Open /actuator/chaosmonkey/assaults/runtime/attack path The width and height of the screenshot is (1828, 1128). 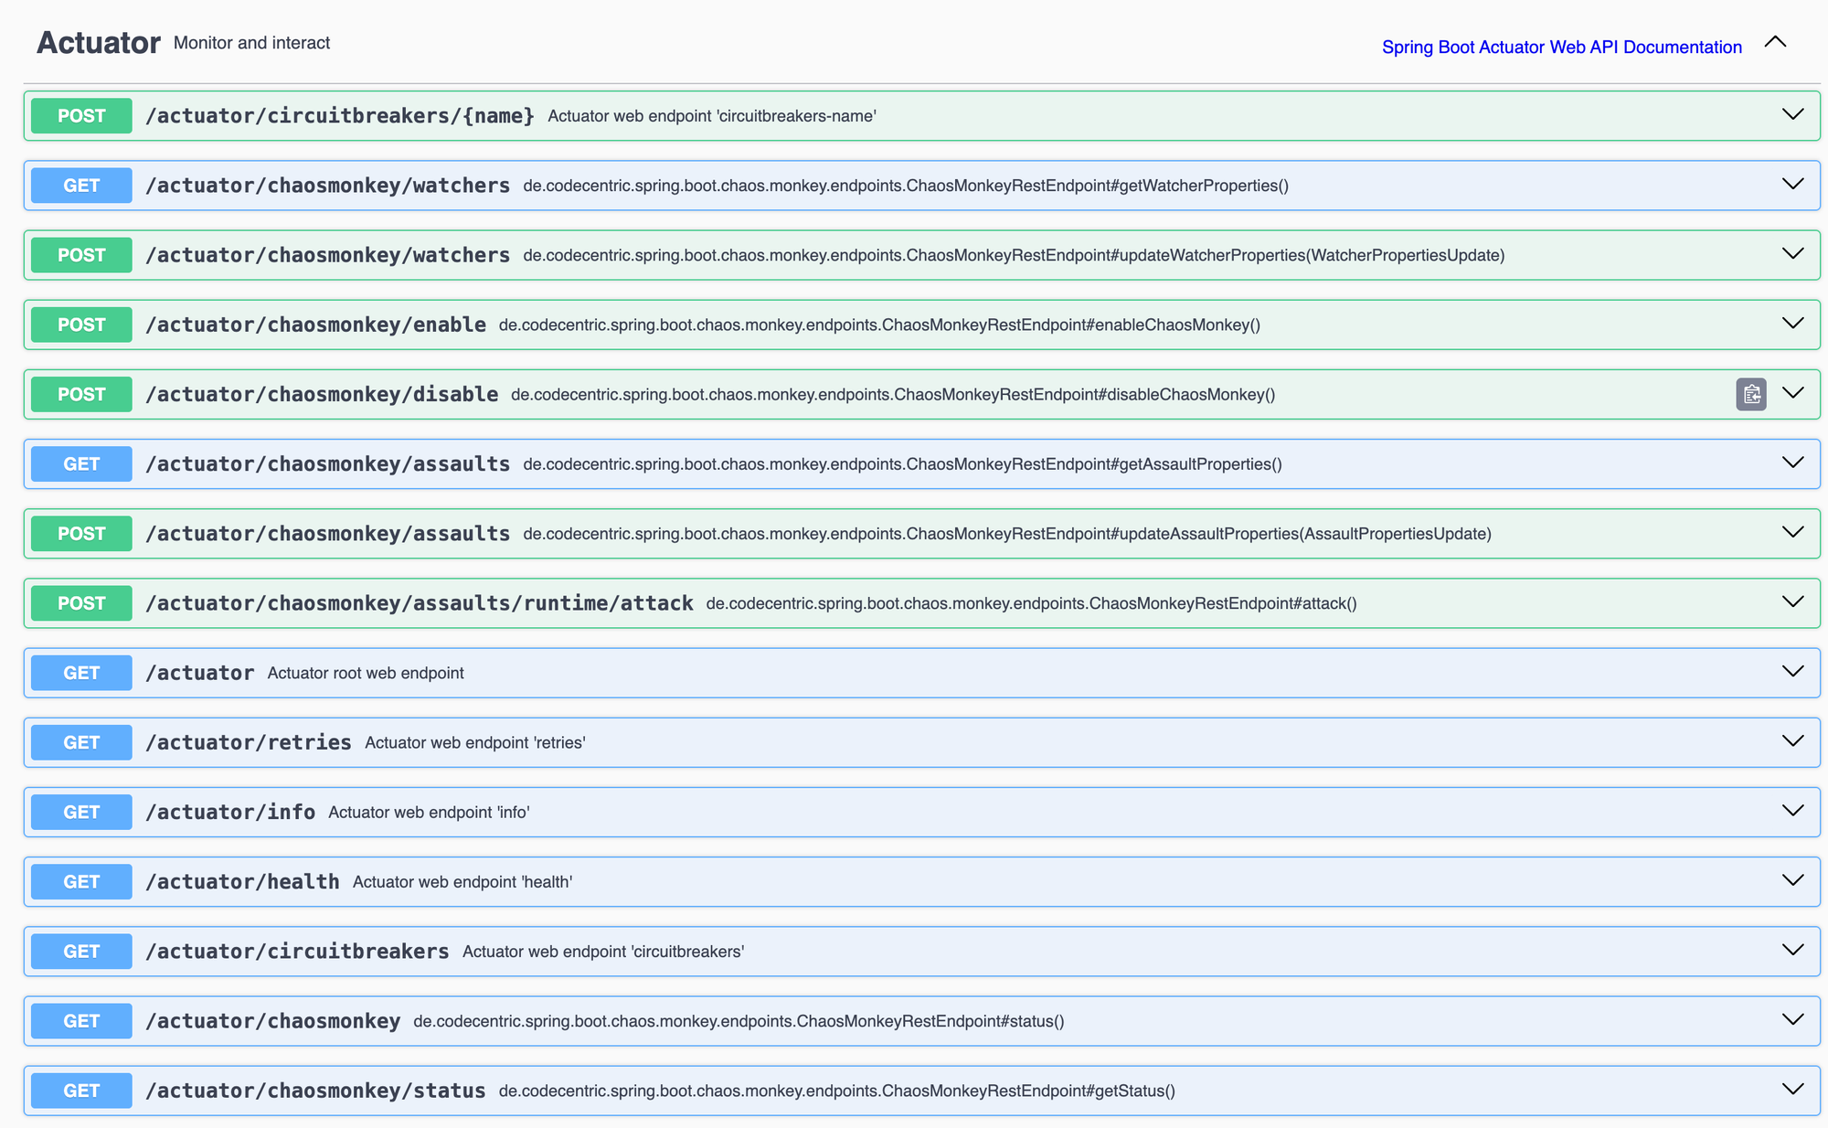click(x=419, y=603)
